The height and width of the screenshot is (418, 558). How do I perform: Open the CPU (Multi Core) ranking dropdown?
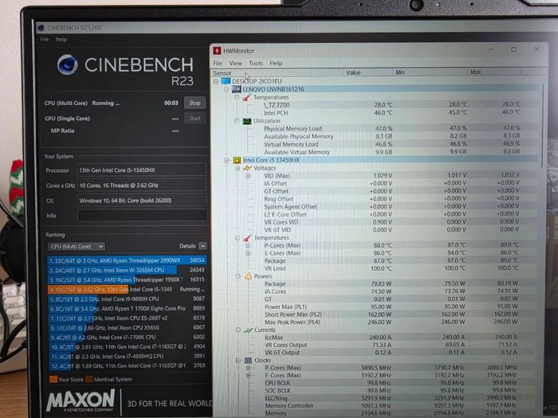[x=77, y=246]
